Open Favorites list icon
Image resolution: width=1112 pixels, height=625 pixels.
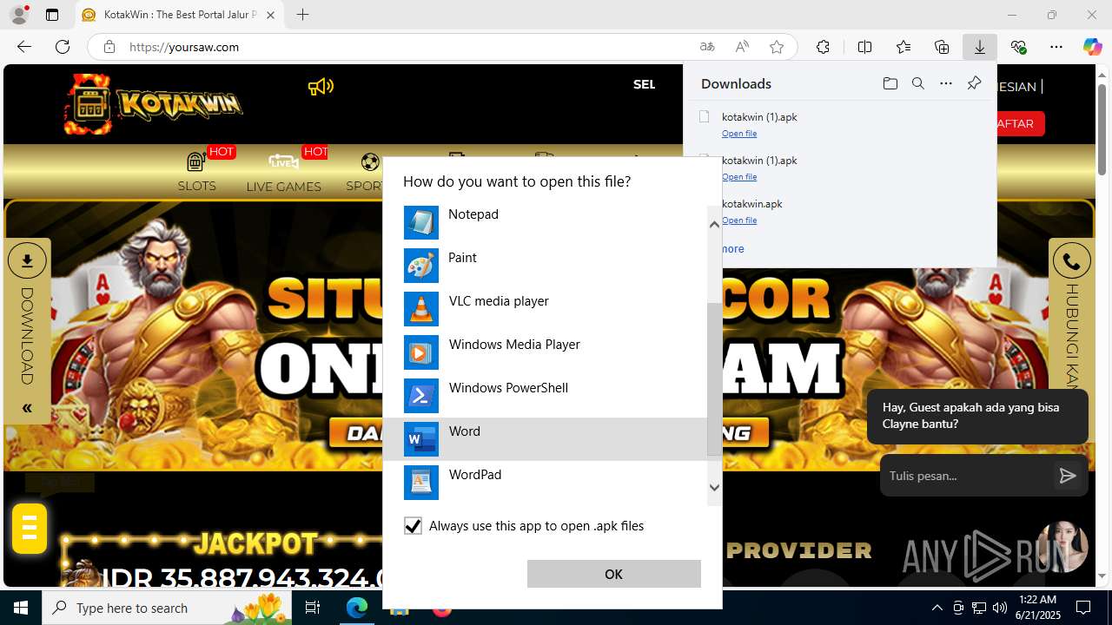pos(903,47)
